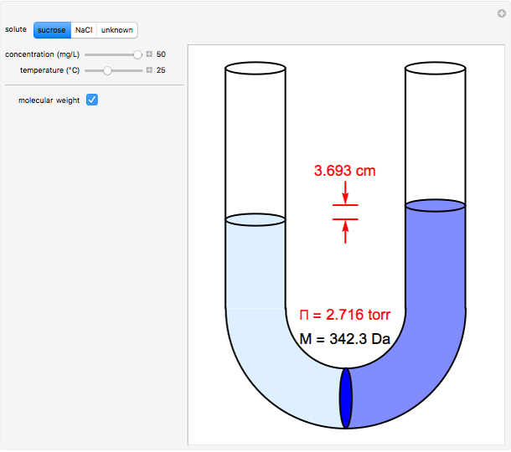Expand the temperature slider controls
The image size is (511, 452).
click(150, 70)
